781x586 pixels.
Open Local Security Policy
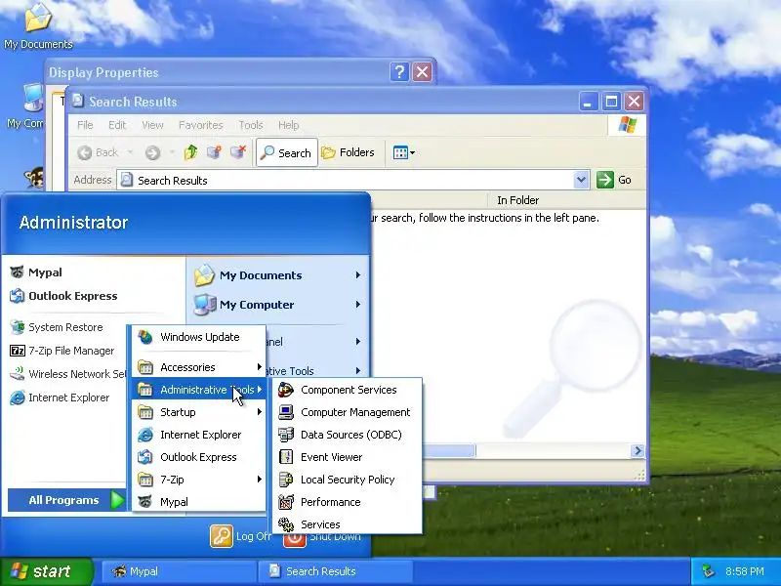[x=348, y=480]
